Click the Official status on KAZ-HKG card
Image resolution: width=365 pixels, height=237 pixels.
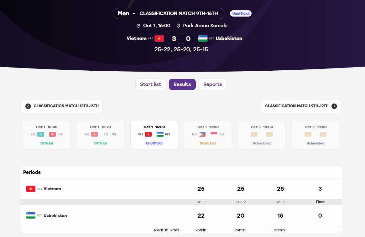pyautogui.click(x=47, y=143)
